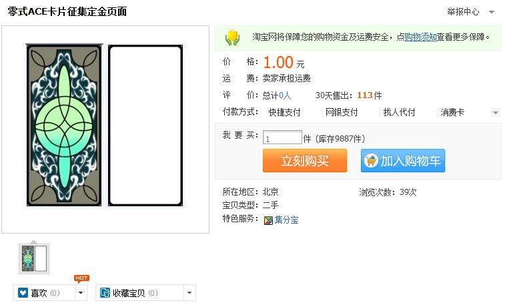509x305 pixels.
Task: Click the shopping cart icon
Action: tap(370, 161)
